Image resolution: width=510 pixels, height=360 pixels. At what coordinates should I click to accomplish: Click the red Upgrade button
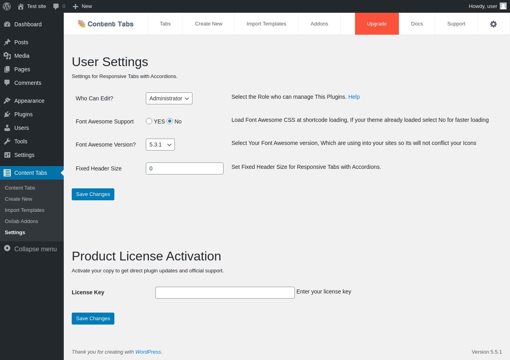coord(377,24)
